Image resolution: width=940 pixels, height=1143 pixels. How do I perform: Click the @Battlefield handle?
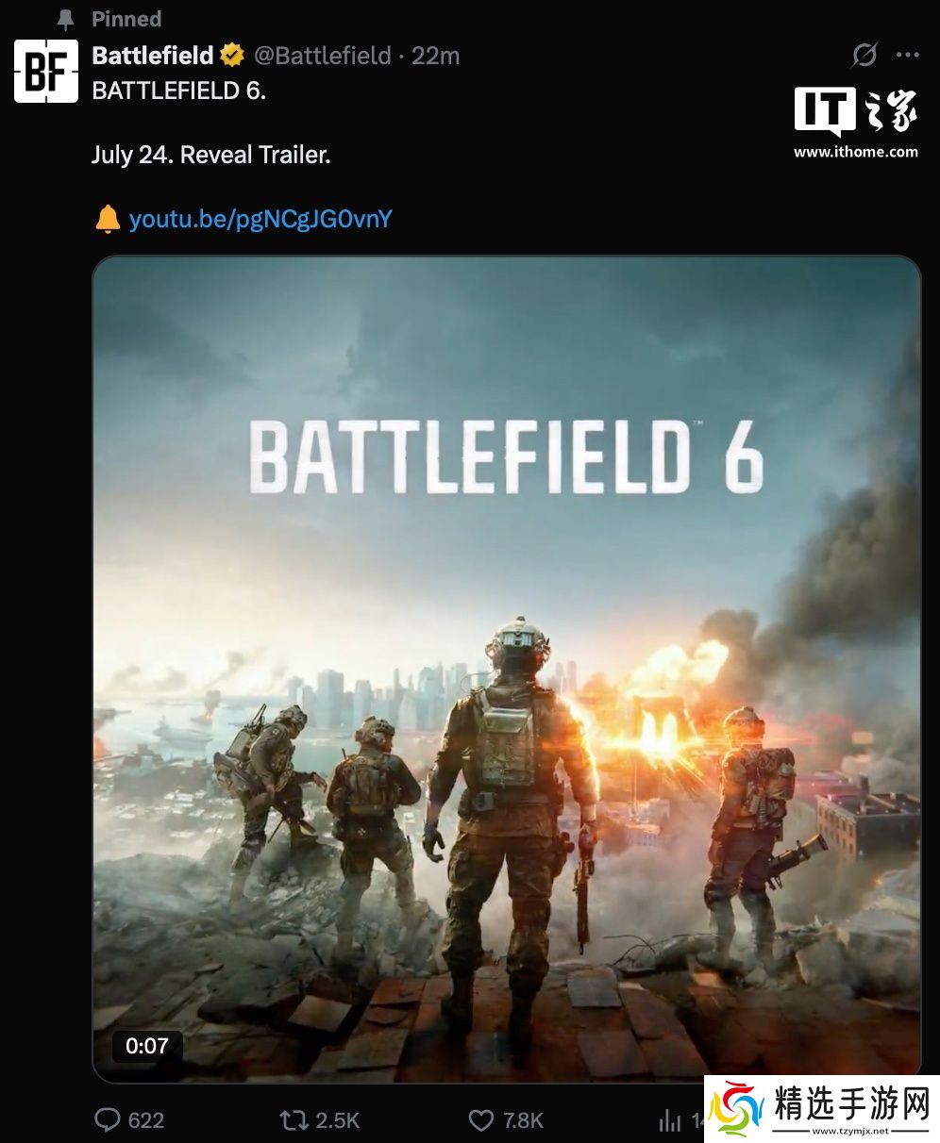click(323, 56)
